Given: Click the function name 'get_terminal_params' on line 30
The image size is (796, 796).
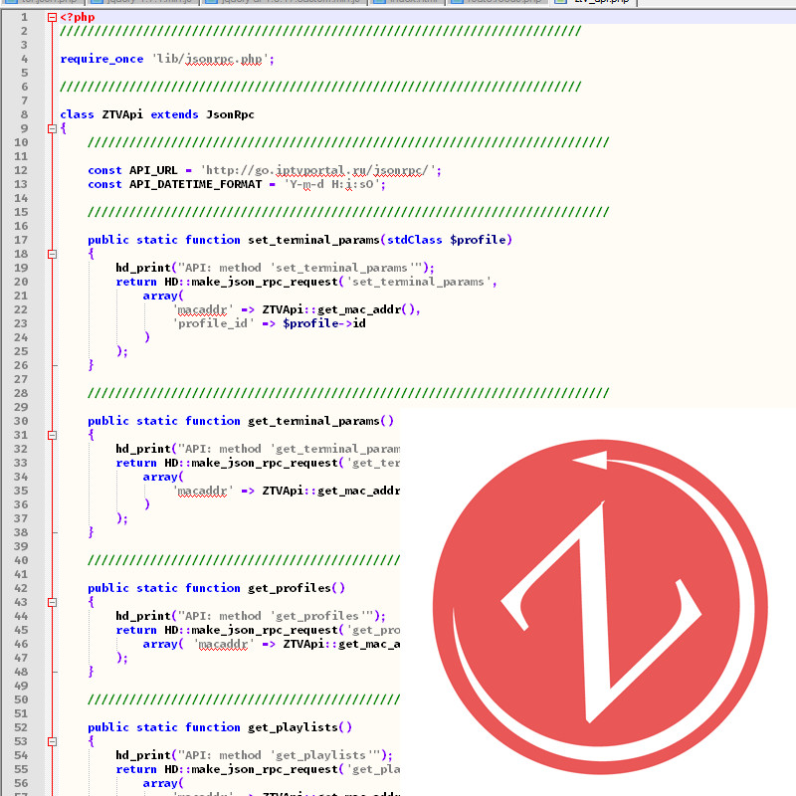Looking at the screenshot, I should 313,421.
